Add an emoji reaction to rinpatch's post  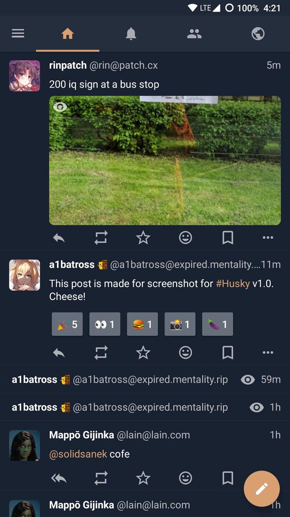(185, 238)
